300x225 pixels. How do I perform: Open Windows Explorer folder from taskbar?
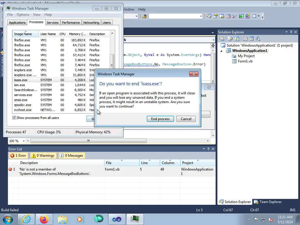62,219
